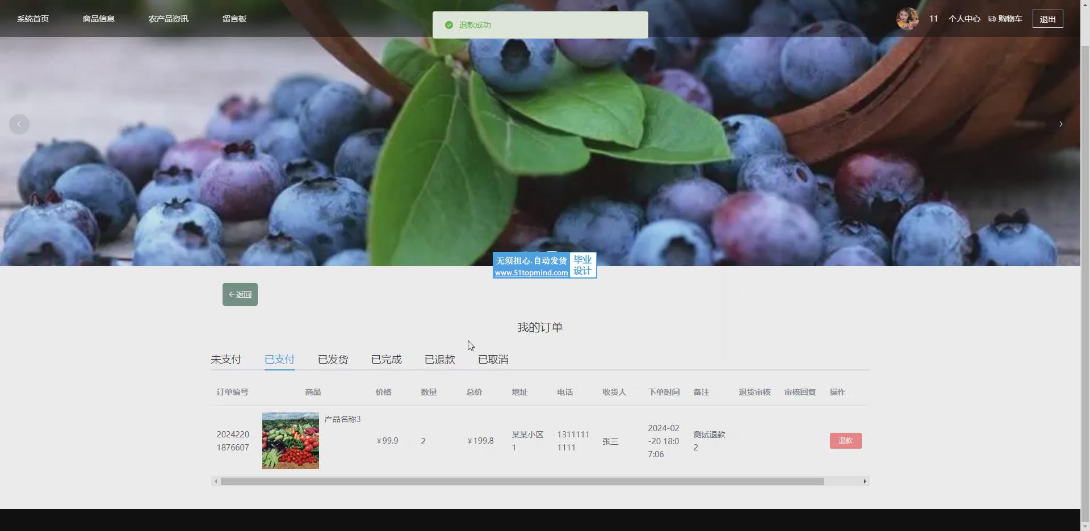Go to next carousel slide
The width and height of the screenshot is (1090, 531).
(1060, 124)
